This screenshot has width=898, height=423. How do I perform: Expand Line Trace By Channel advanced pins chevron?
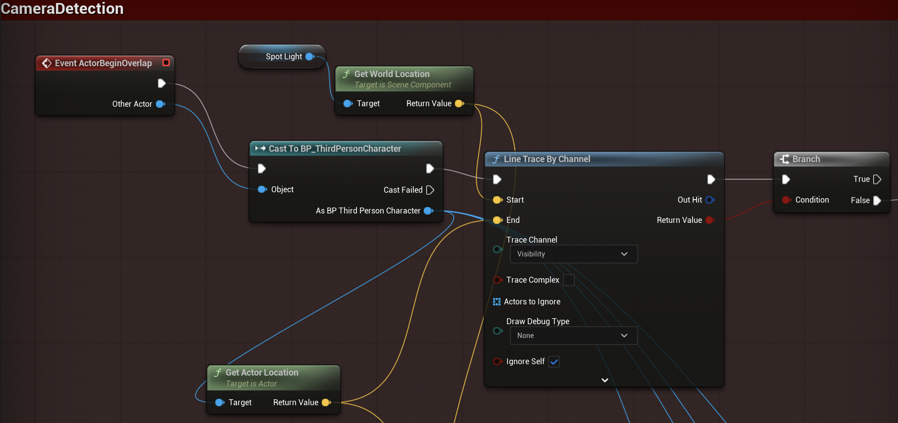604,380
